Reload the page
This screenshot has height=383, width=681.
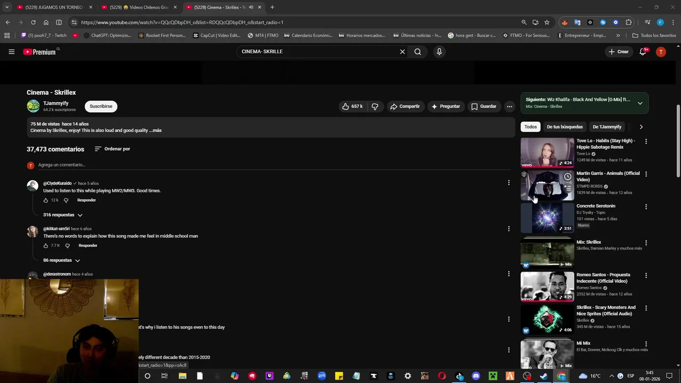pos(33,22)
